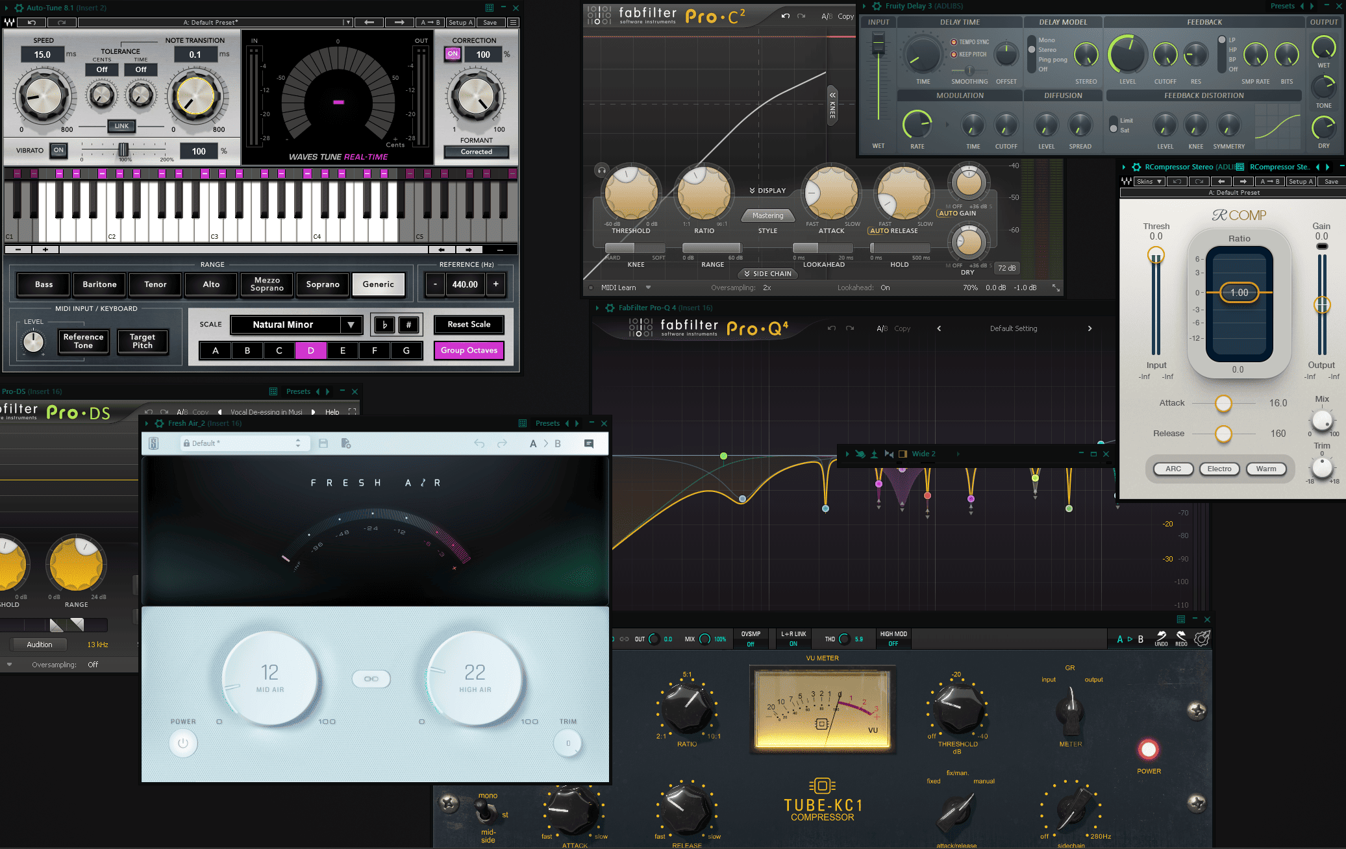Click the Group Octaves button
The height and width of the screenshot is (849, 1346).
(x=469, y=351)
